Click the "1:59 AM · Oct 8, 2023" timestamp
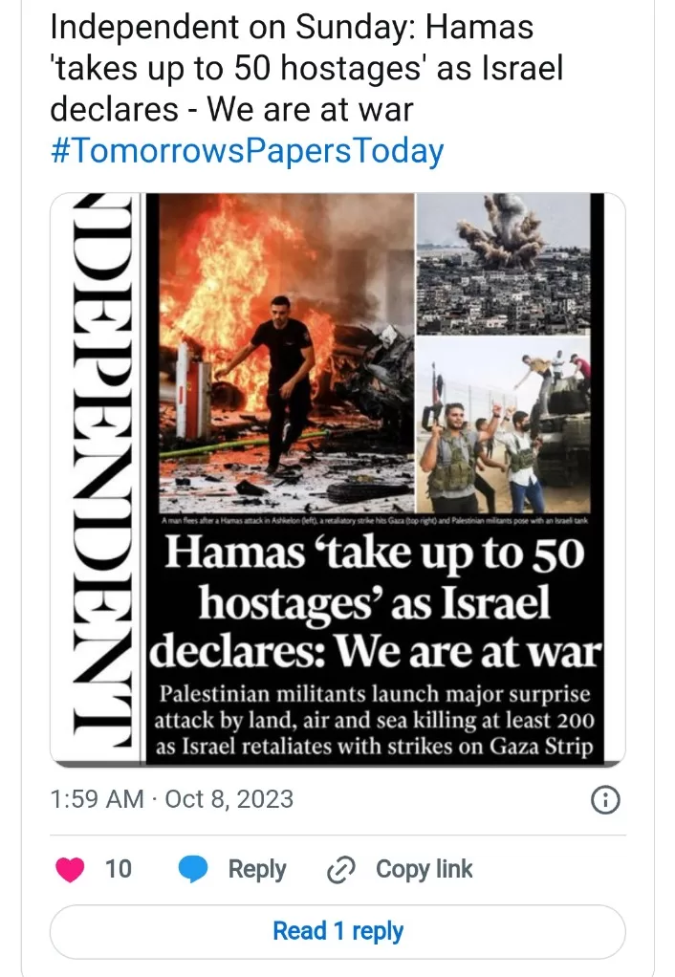The image size is (675, 977). tap(171, 799)
